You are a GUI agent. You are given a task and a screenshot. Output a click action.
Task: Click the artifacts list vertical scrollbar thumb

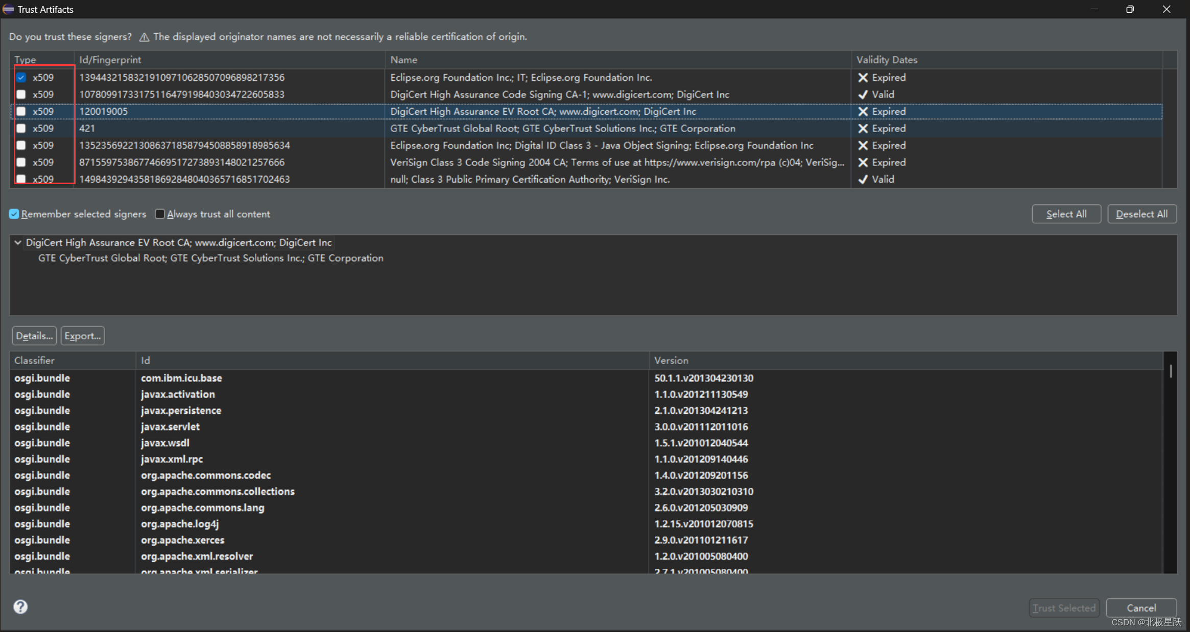tap(1171, 371)
